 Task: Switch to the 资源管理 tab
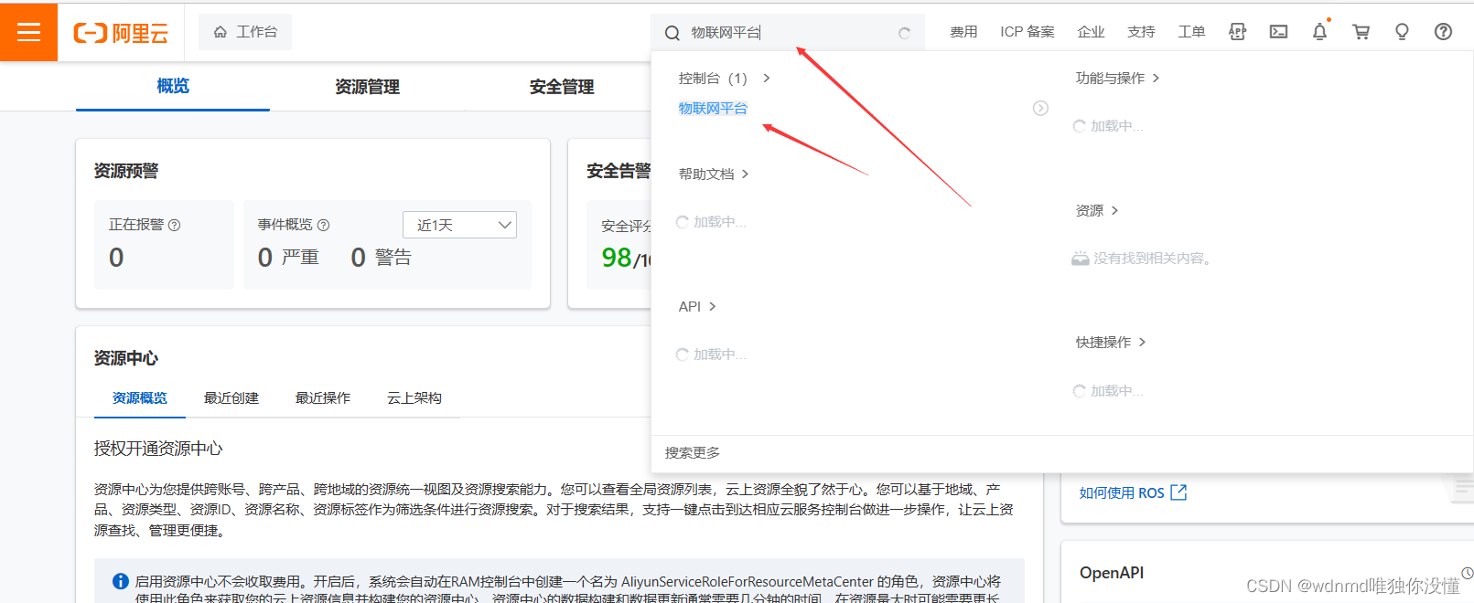[x=367, y=87]
